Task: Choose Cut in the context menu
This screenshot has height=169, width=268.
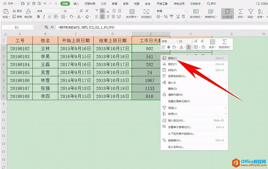Action: click(194, 64)
